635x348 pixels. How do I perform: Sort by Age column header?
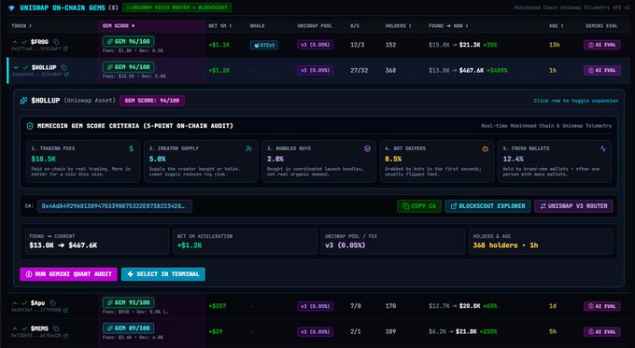pos(557,25)
